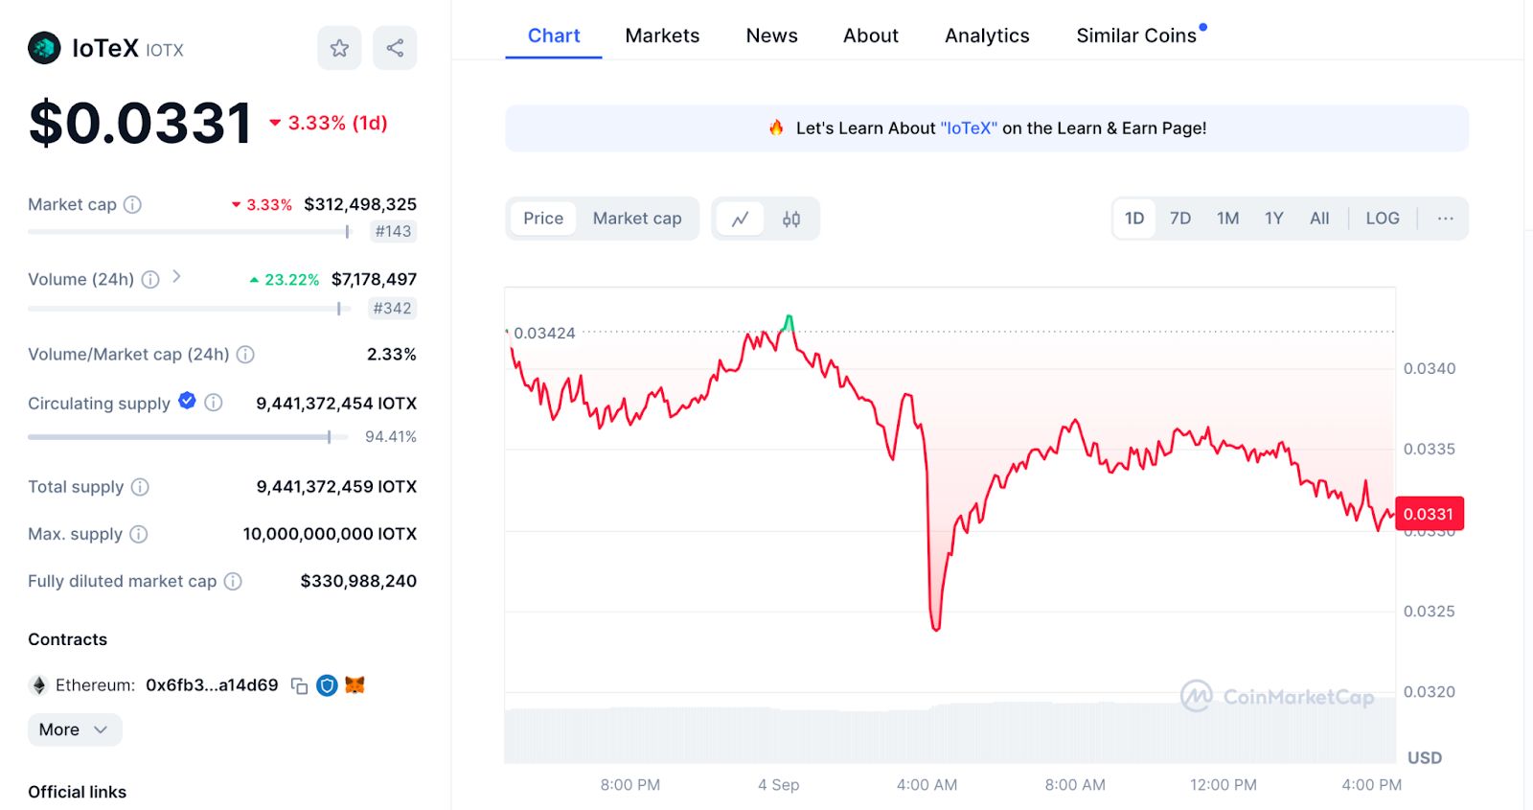Image resolution: width=1533 pixels, height=810 pixels.
Task: Open the Markets tab
Action: coord(662,35)
